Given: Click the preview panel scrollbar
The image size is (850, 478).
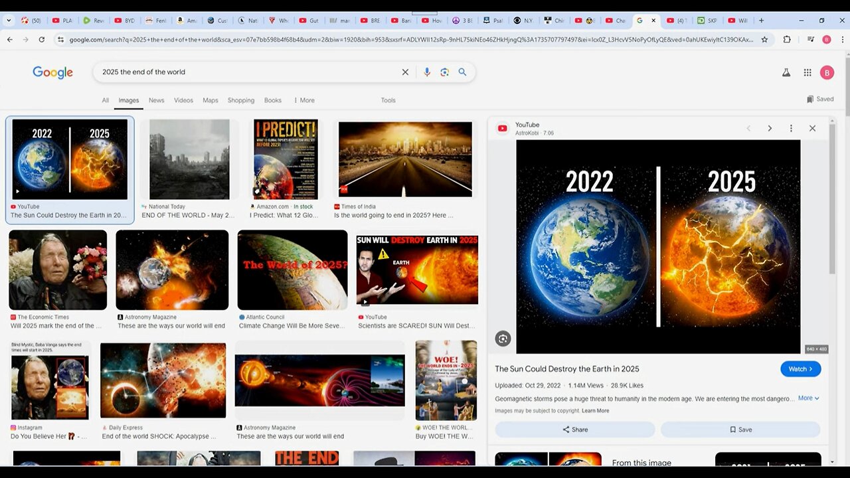Looking at the screenshot, I should pyautogui.click(x=832, y=199).
